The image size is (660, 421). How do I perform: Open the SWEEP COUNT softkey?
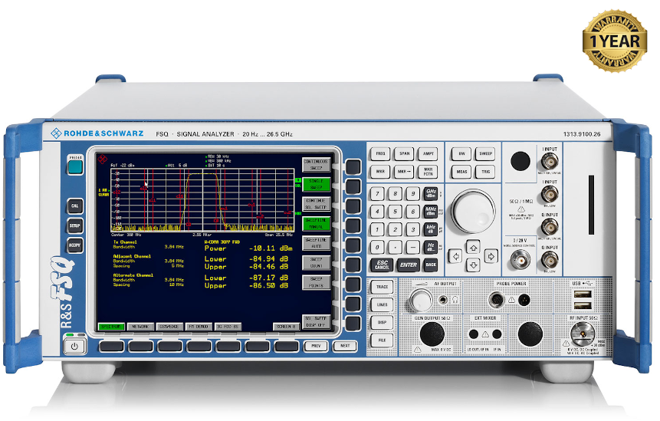coord(316,263)
